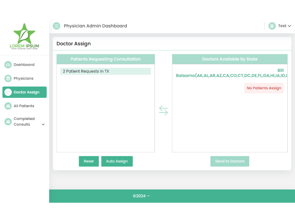Viewport: 295px width, 221px height.
Task: Click the Send to Doctors button
Action: tap(230, 161)
